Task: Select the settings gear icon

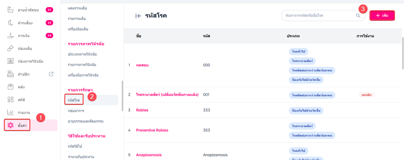Action: point(10,125)
